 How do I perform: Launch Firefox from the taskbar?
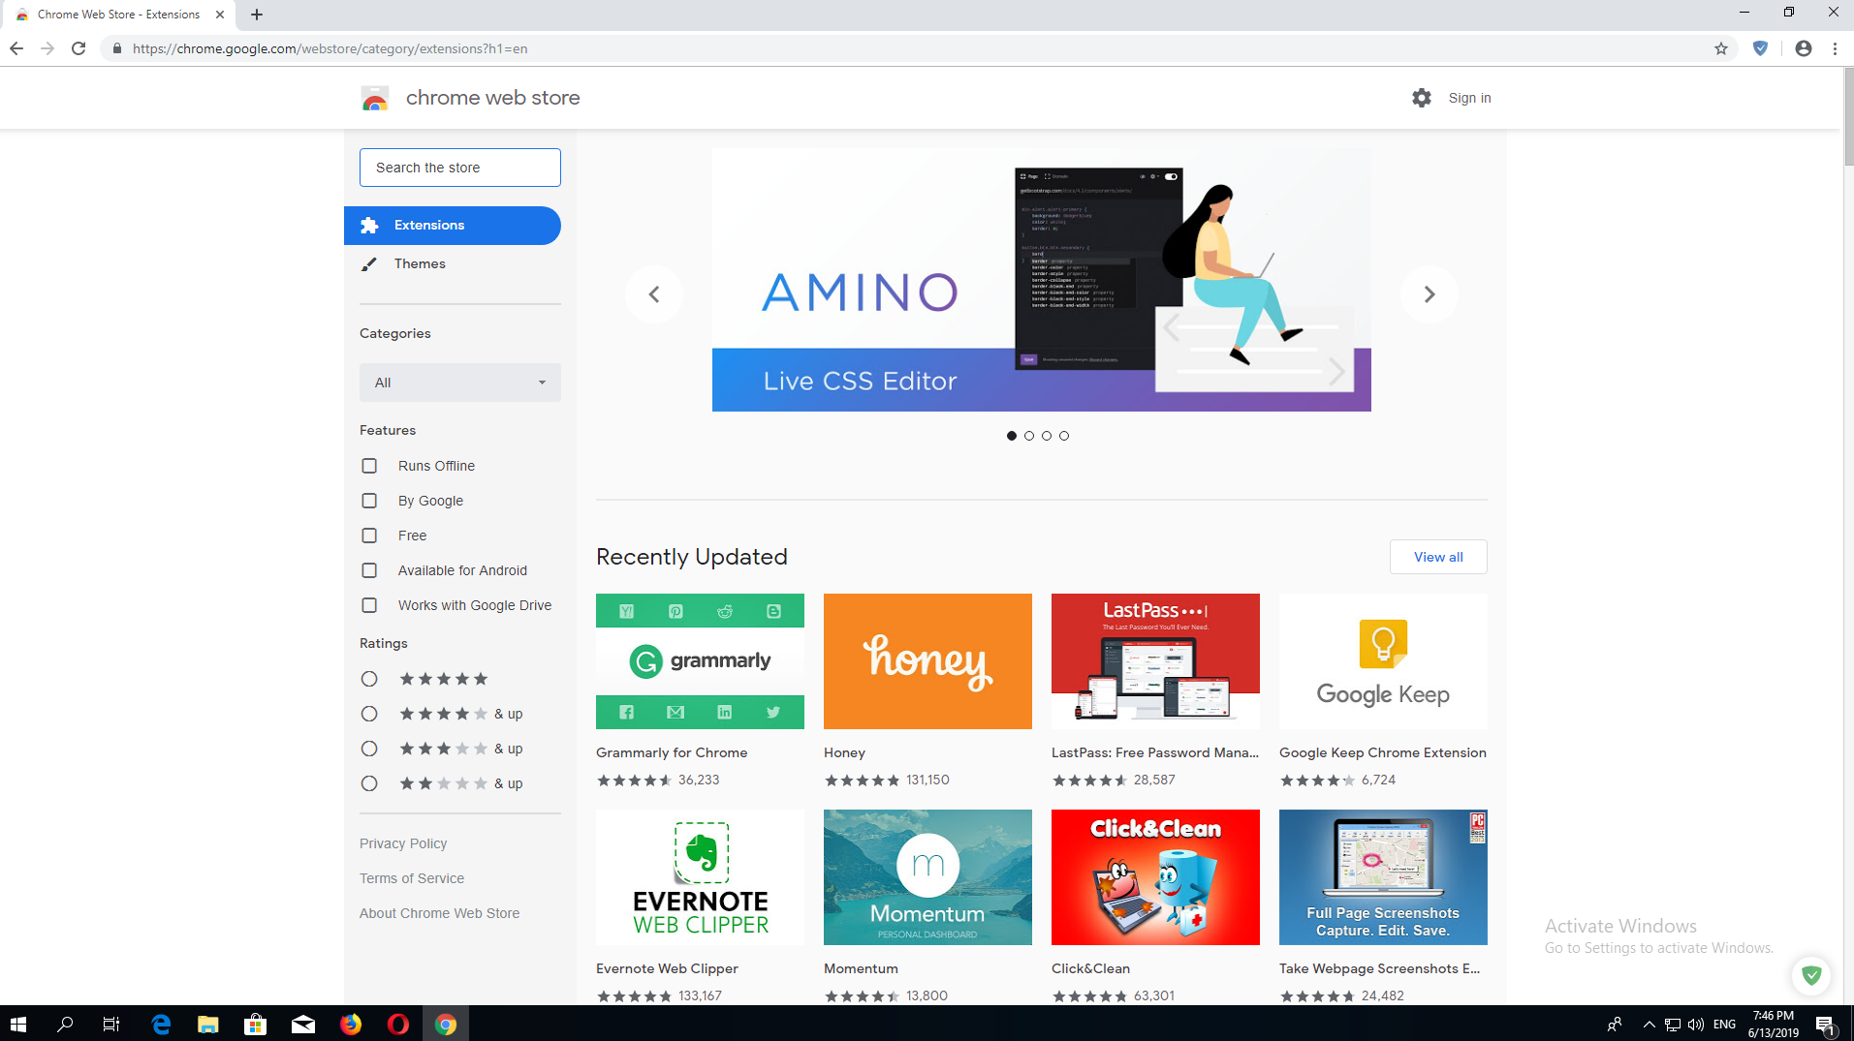click(351, 1024)
